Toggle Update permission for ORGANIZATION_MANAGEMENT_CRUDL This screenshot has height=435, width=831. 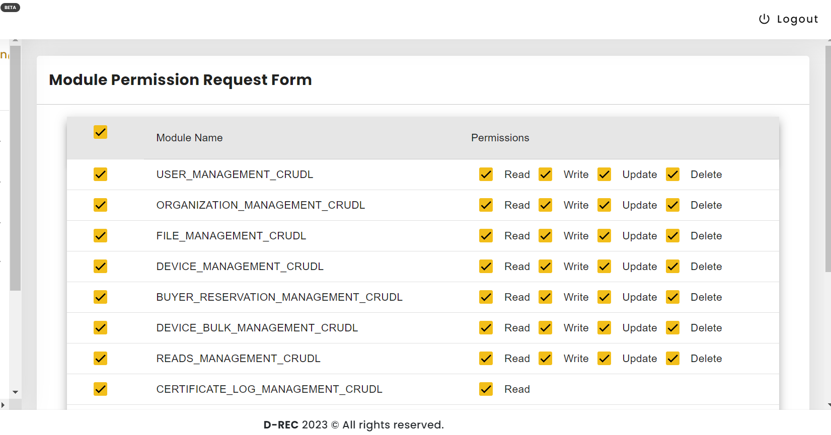[x=604, y=205]
